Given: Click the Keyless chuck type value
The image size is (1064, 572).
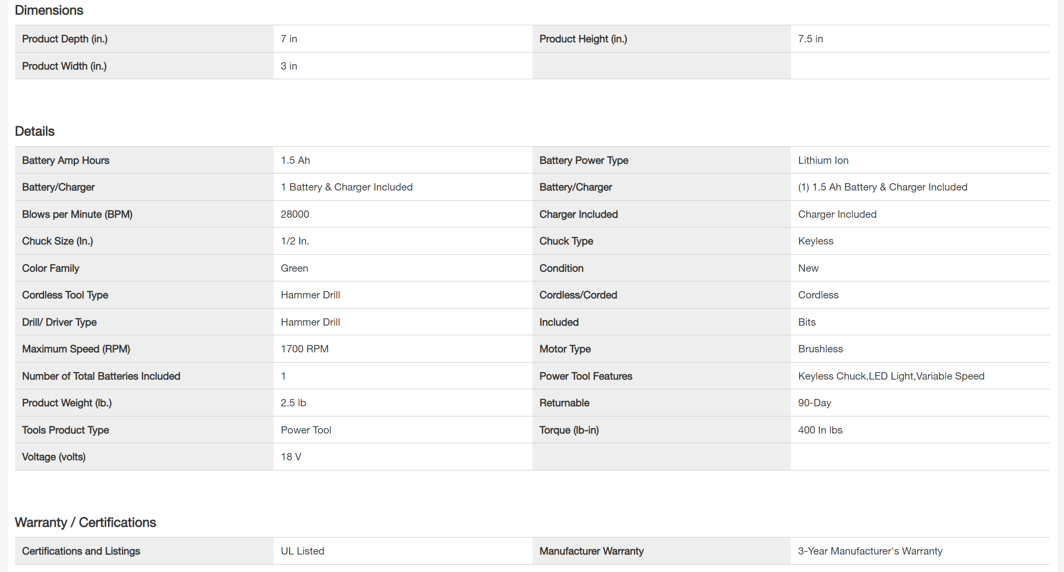Looking at the screenshot, I should point(815,241).
